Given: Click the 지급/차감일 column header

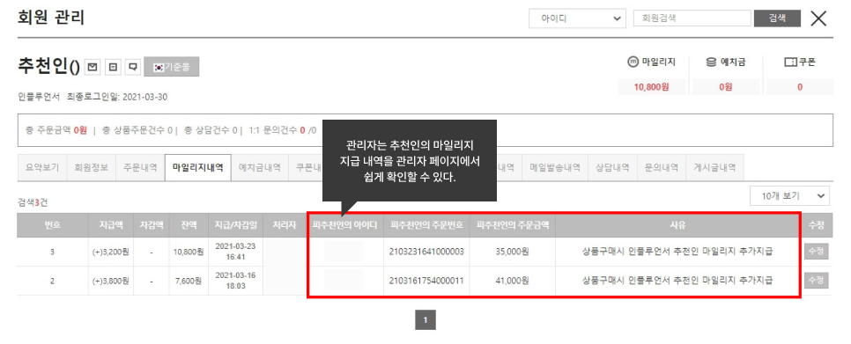Looking at the screenshot, I should tap(235, 225).
